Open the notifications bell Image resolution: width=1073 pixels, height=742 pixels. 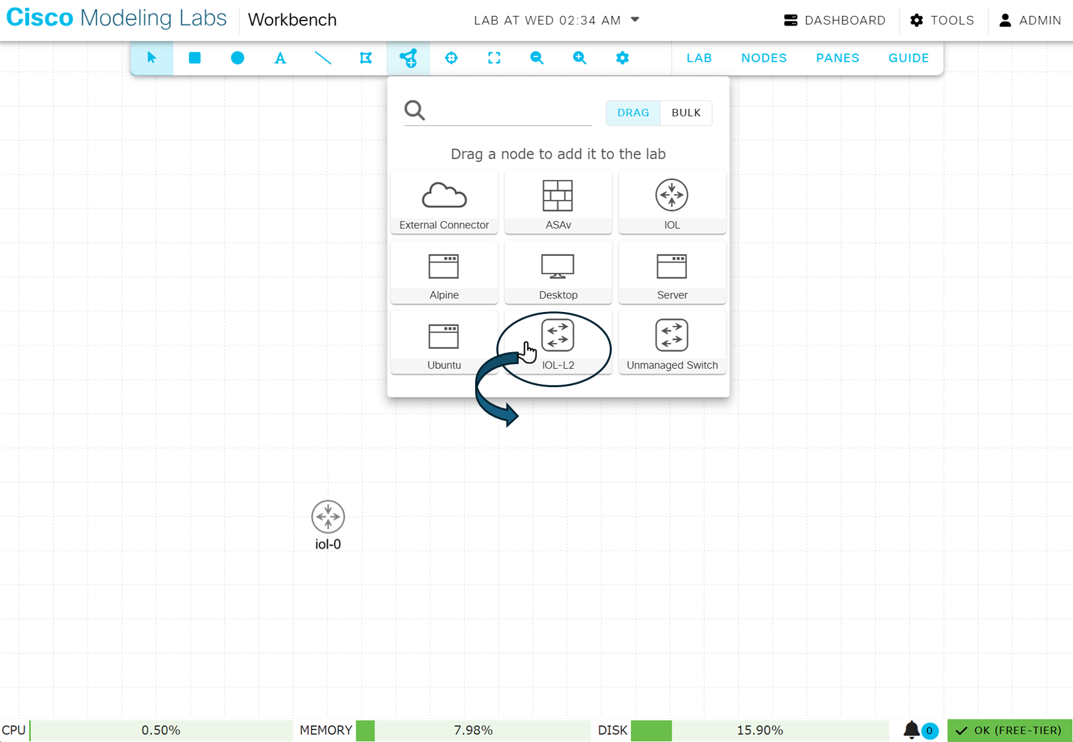tap(911, 730)
